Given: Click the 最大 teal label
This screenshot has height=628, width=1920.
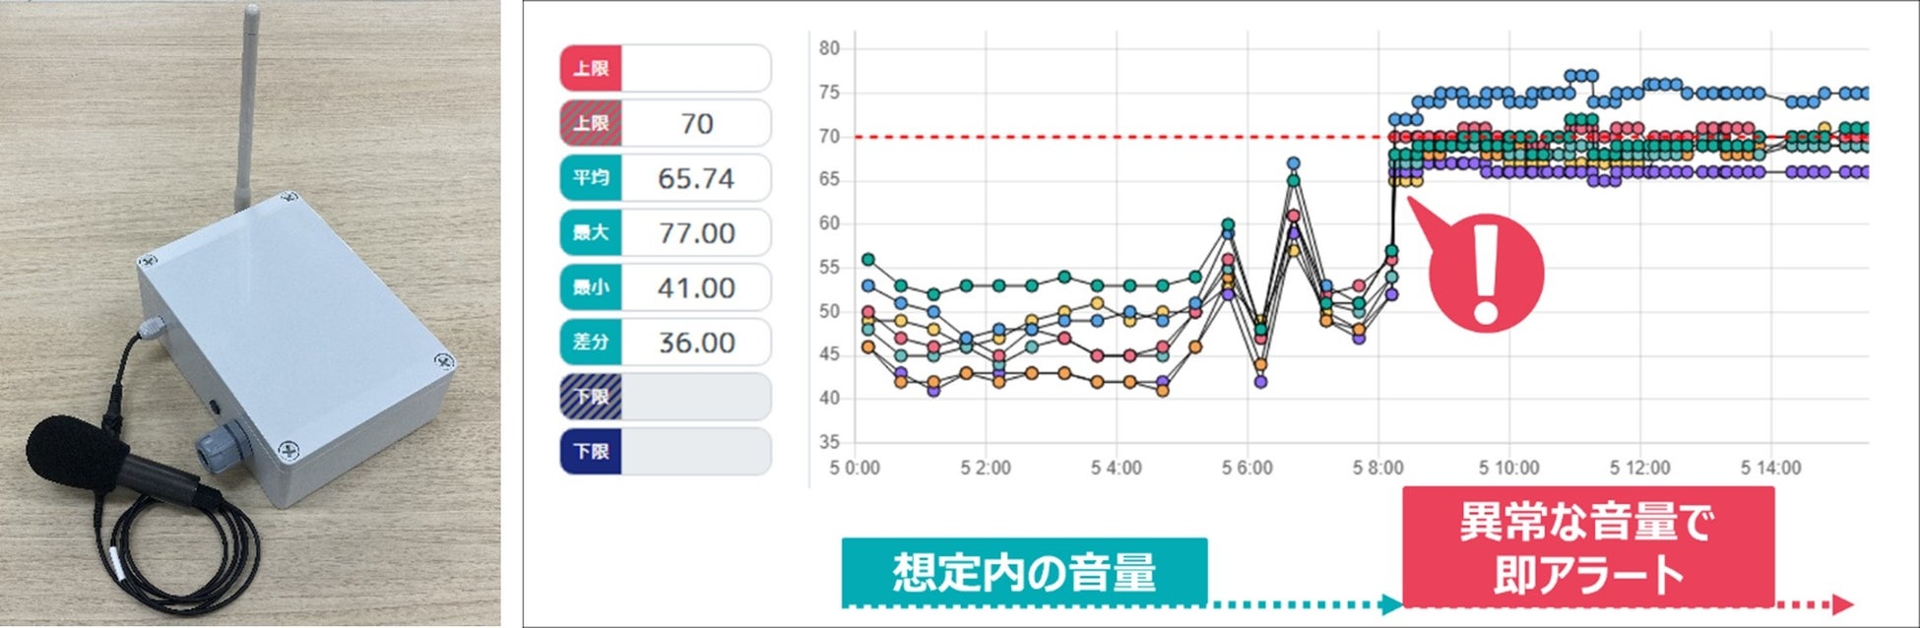Looking at the screenshot, I should (x=591, y=233).
